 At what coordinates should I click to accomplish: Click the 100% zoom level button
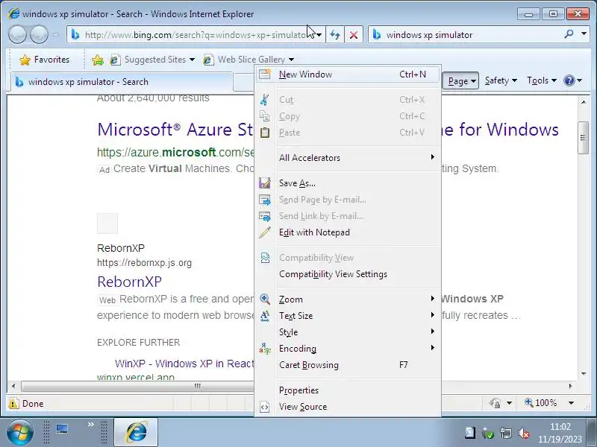click(x=541, y=403)
